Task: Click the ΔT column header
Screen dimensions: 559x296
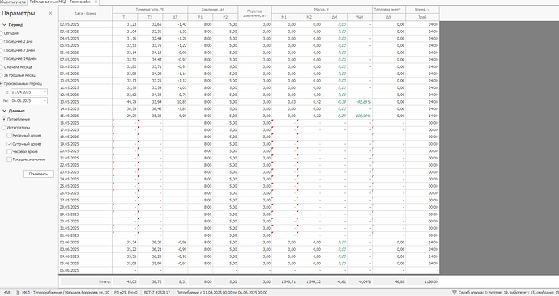Action: [175, 17]
